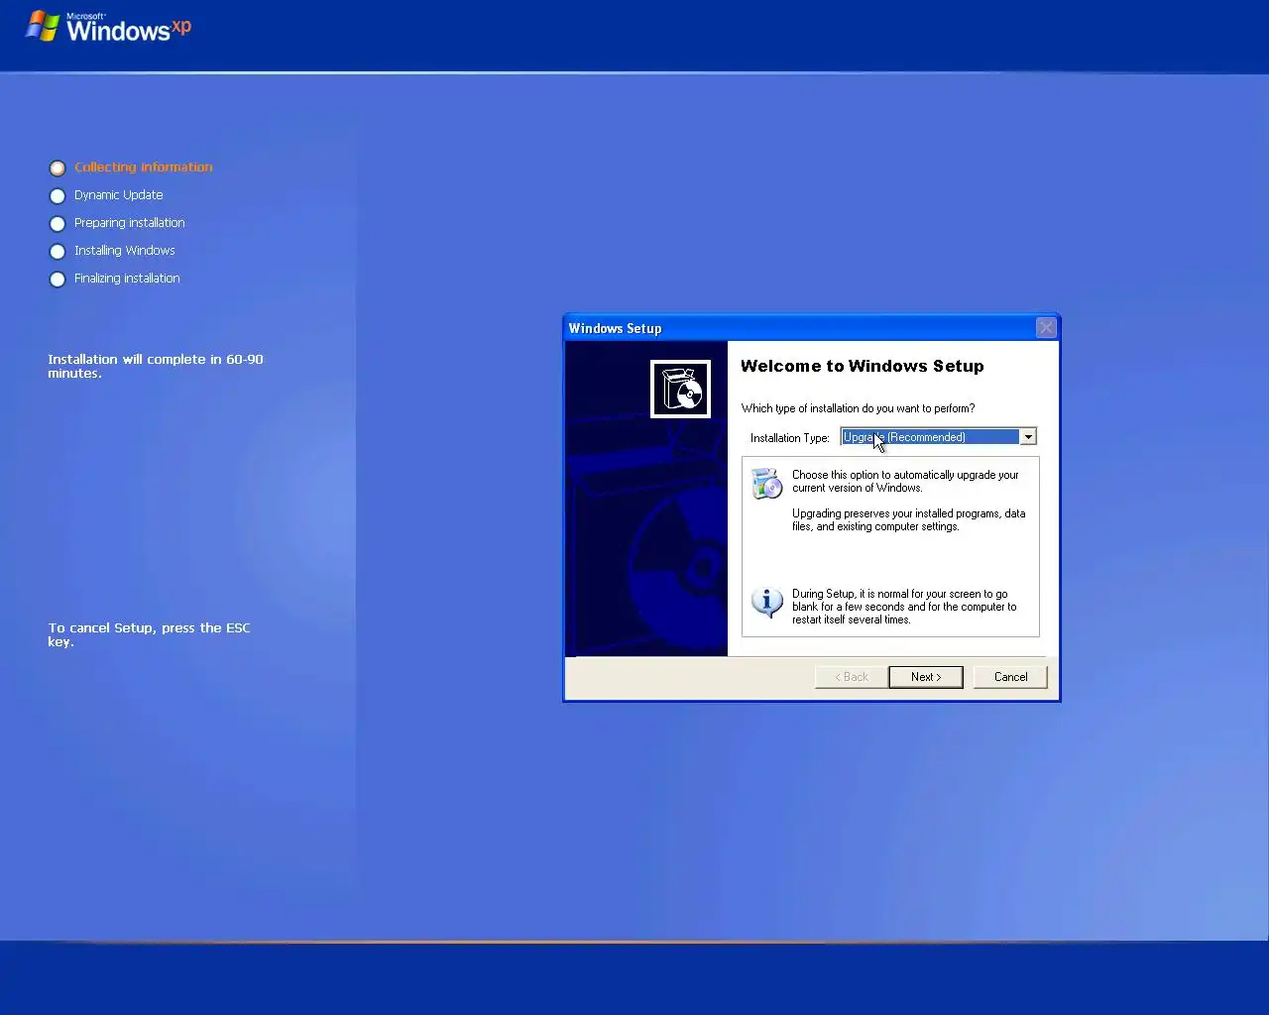
Task: Click the 'Dynamic Update' text
Action: click(x=119, y=195)
